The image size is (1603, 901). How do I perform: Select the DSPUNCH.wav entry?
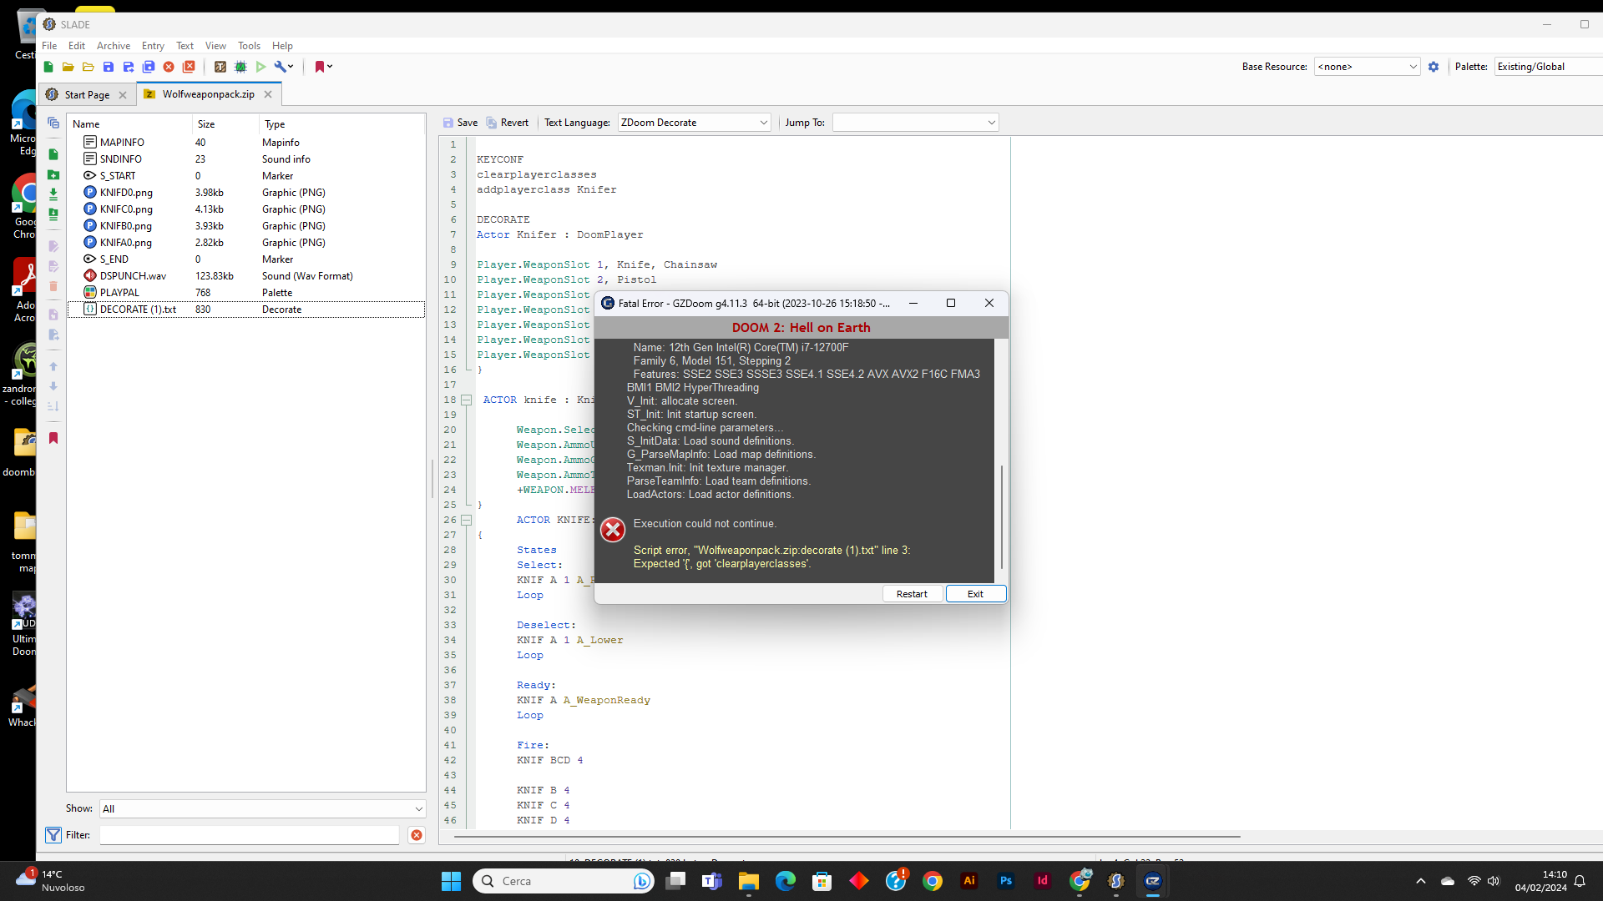245,276
